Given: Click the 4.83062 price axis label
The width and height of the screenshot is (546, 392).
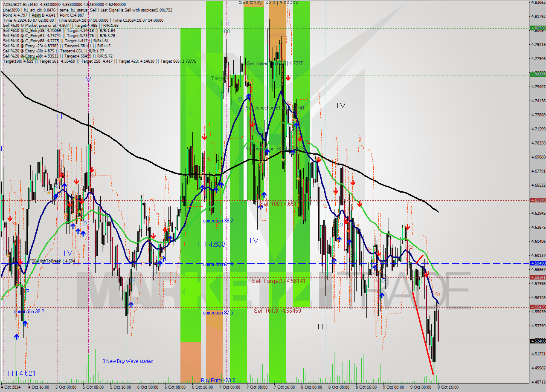Looking at the screenshot, I should click(x=538, y=2).
